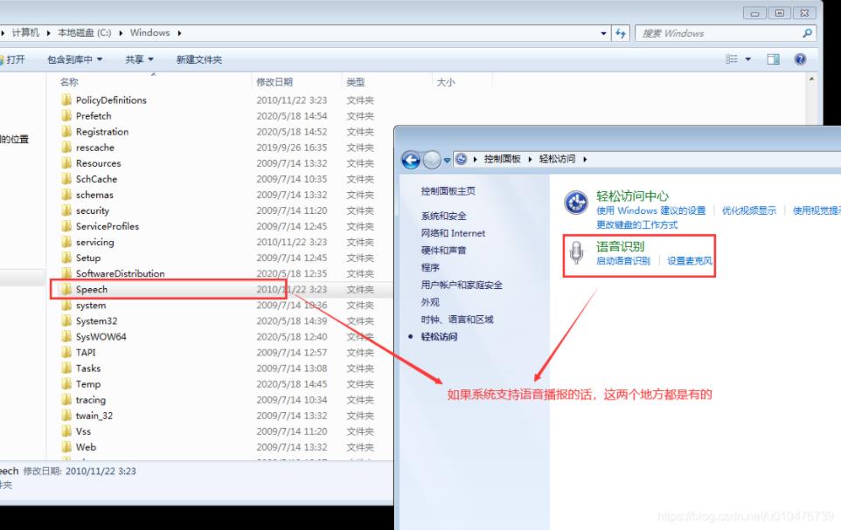Click the Ease of Access Center icon
The image size is (841, 530).
[x=576, y=203]
